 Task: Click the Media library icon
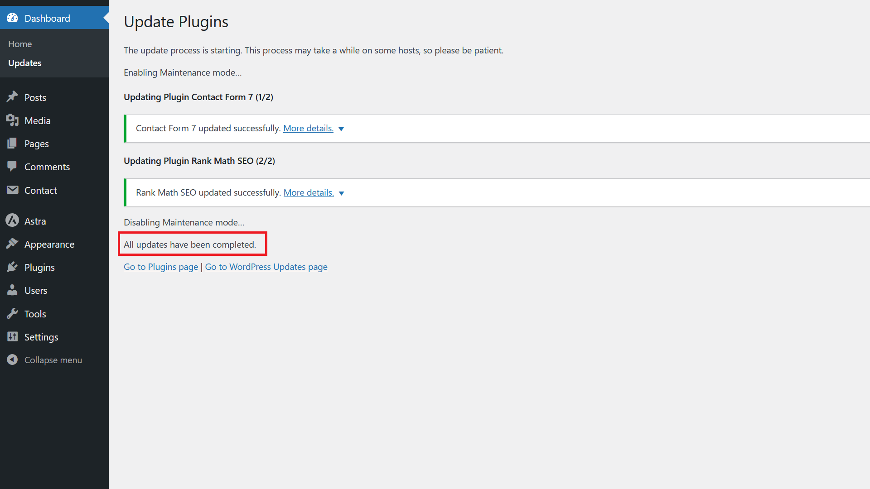(12, 120)
